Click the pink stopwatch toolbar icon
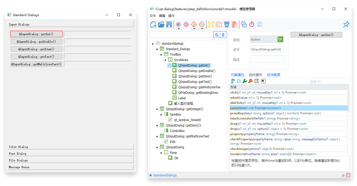 coord(252,24)
